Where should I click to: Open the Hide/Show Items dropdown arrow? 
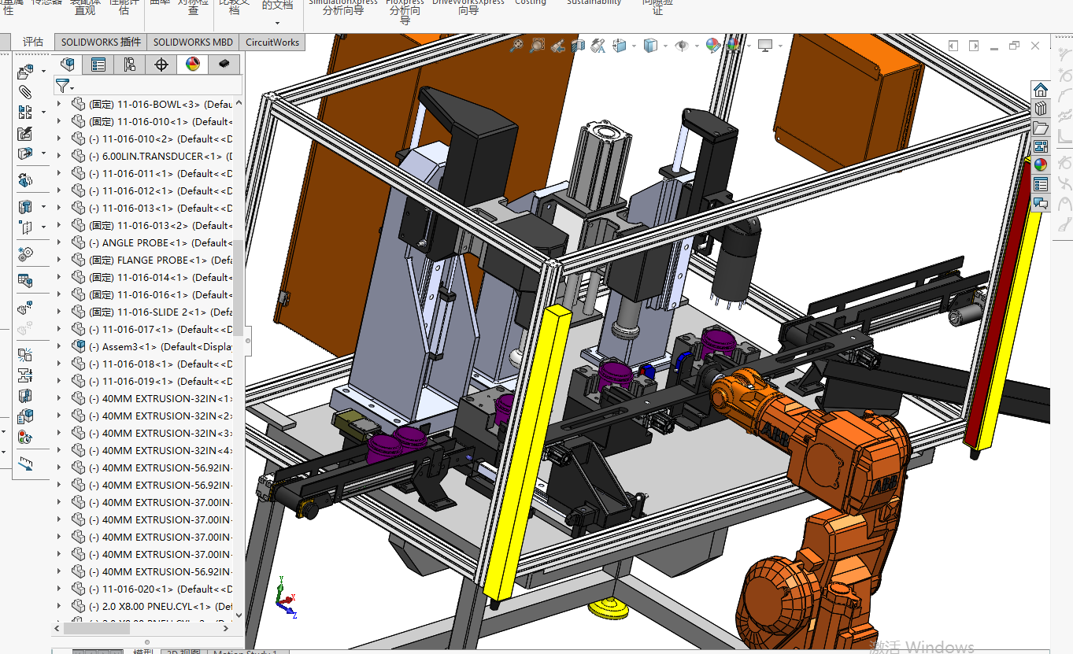[x=696, y=46]
